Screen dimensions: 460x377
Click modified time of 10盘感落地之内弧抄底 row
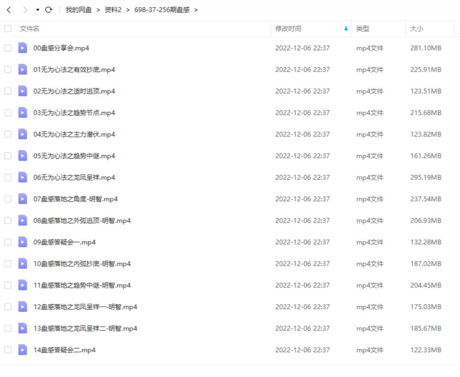pos(302,264)
